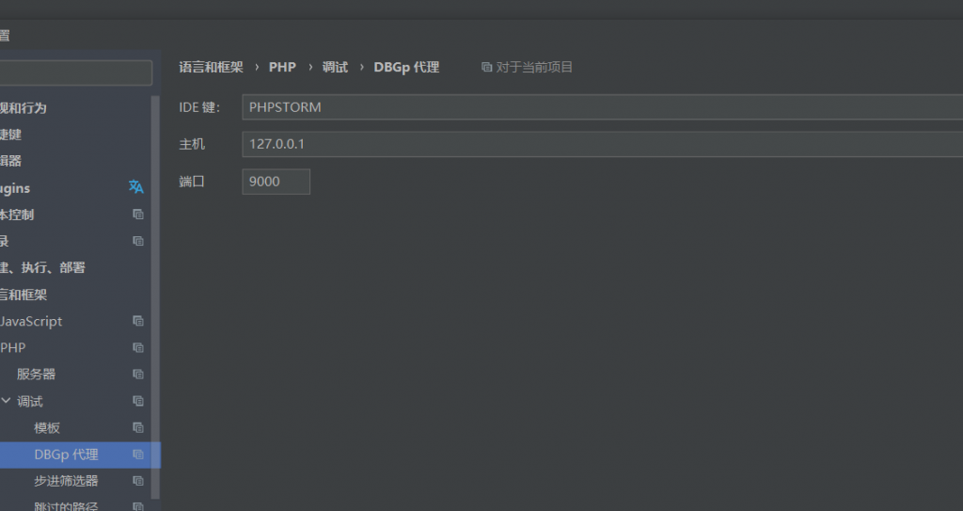
Task: Click the host field showing 127.0.0.1
Action: (x=603, y=144)
